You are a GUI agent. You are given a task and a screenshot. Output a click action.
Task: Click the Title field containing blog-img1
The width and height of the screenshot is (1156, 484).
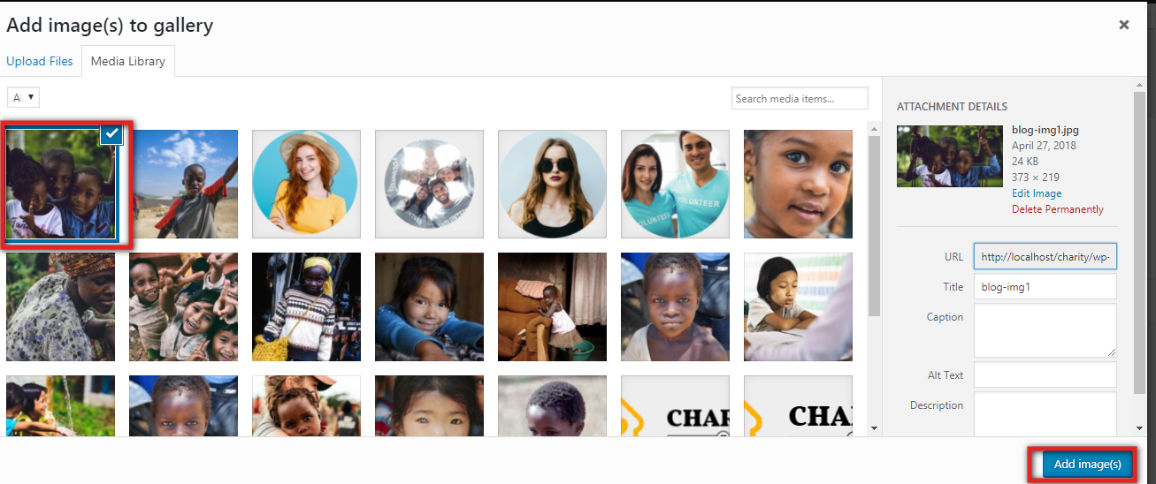coord(1045,286)
